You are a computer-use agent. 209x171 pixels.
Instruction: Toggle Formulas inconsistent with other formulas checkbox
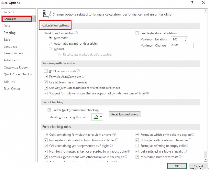(46, 157)
